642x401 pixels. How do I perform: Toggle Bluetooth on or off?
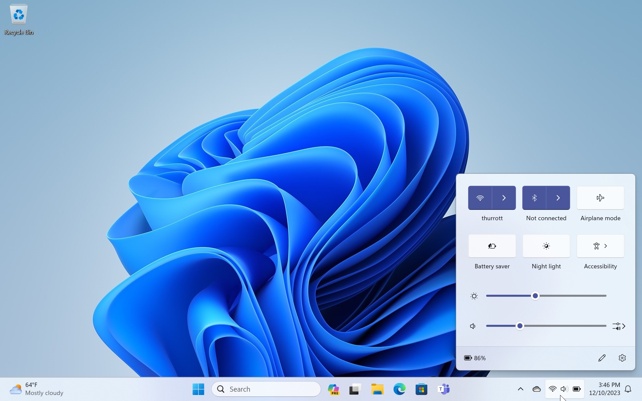(x=534, y=198)
